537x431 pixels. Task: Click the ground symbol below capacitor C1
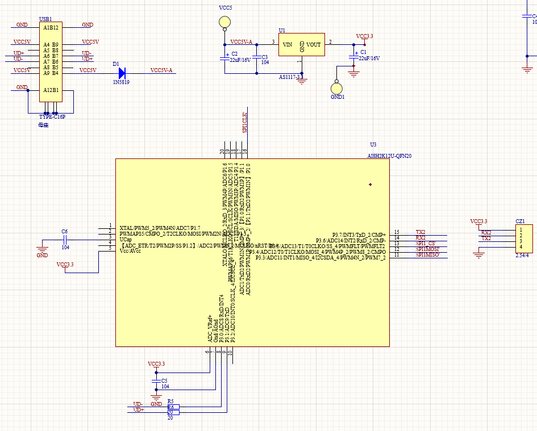pos(353,74)
